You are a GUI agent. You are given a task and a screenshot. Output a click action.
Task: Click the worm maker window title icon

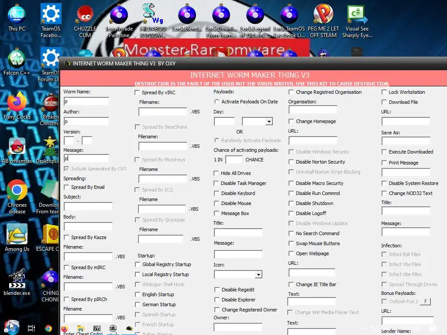pos(67,63)
